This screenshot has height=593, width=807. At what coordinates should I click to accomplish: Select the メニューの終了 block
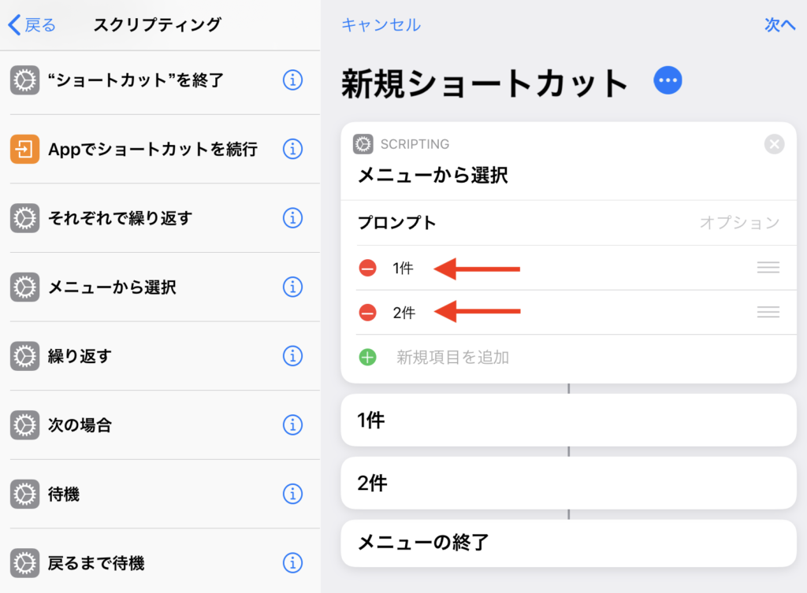click(x=567, y=543)
